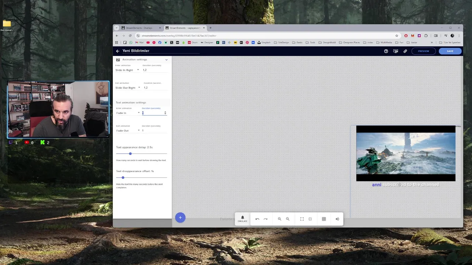Open the Fade In text animation dropdown
This screenshot has height=265, width=472.
coord(128,113)
